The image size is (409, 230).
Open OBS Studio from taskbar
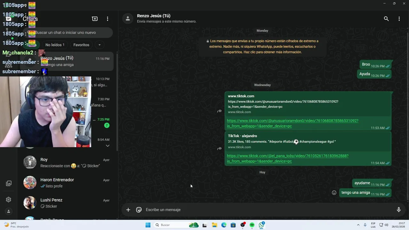click(x=243, y=225)
